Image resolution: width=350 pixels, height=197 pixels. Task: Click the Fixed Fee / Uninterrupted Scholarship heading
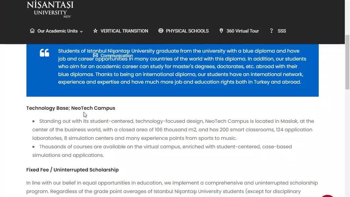coord(72,170)
